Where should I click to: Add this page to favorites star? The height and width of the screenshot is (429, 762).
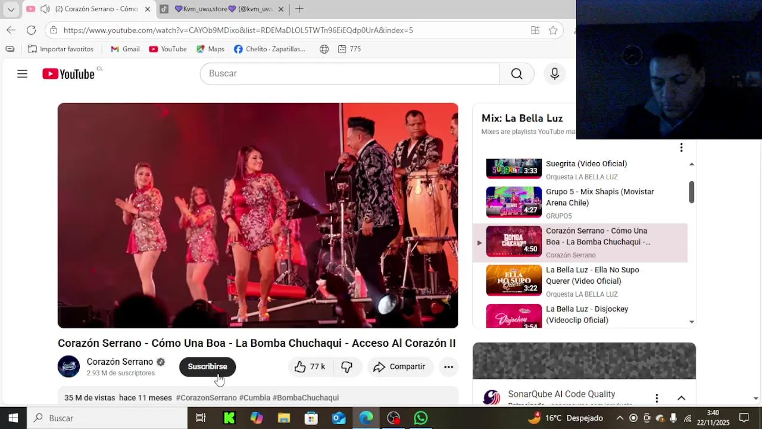553,30
